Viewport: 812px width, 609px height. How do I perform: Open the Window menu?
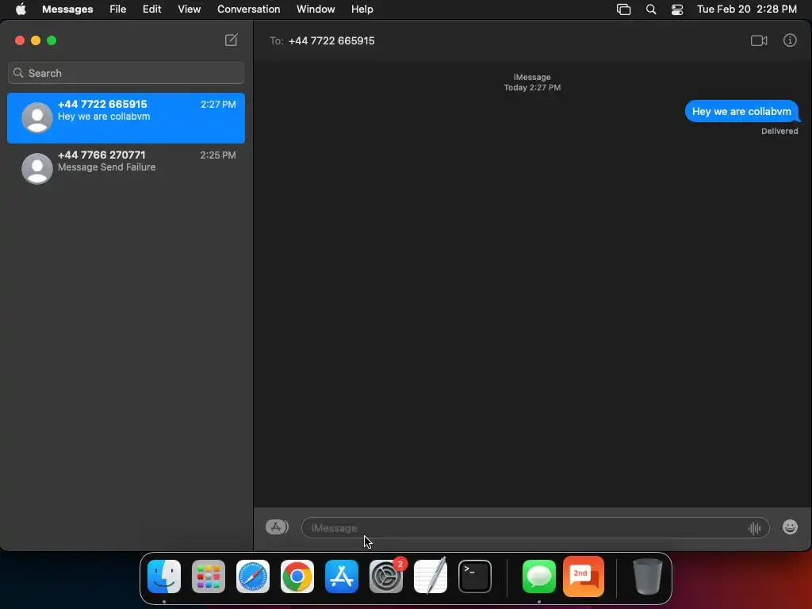click(x=316, y=10)
